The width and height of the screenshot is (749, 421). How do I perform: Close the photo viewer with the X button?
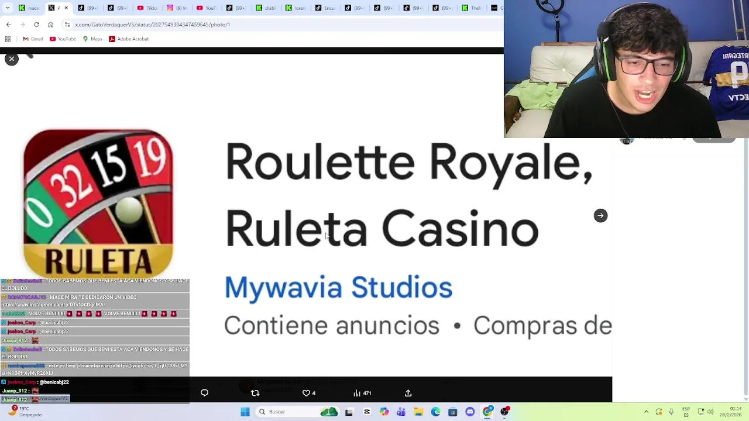[x=11, y=59]
